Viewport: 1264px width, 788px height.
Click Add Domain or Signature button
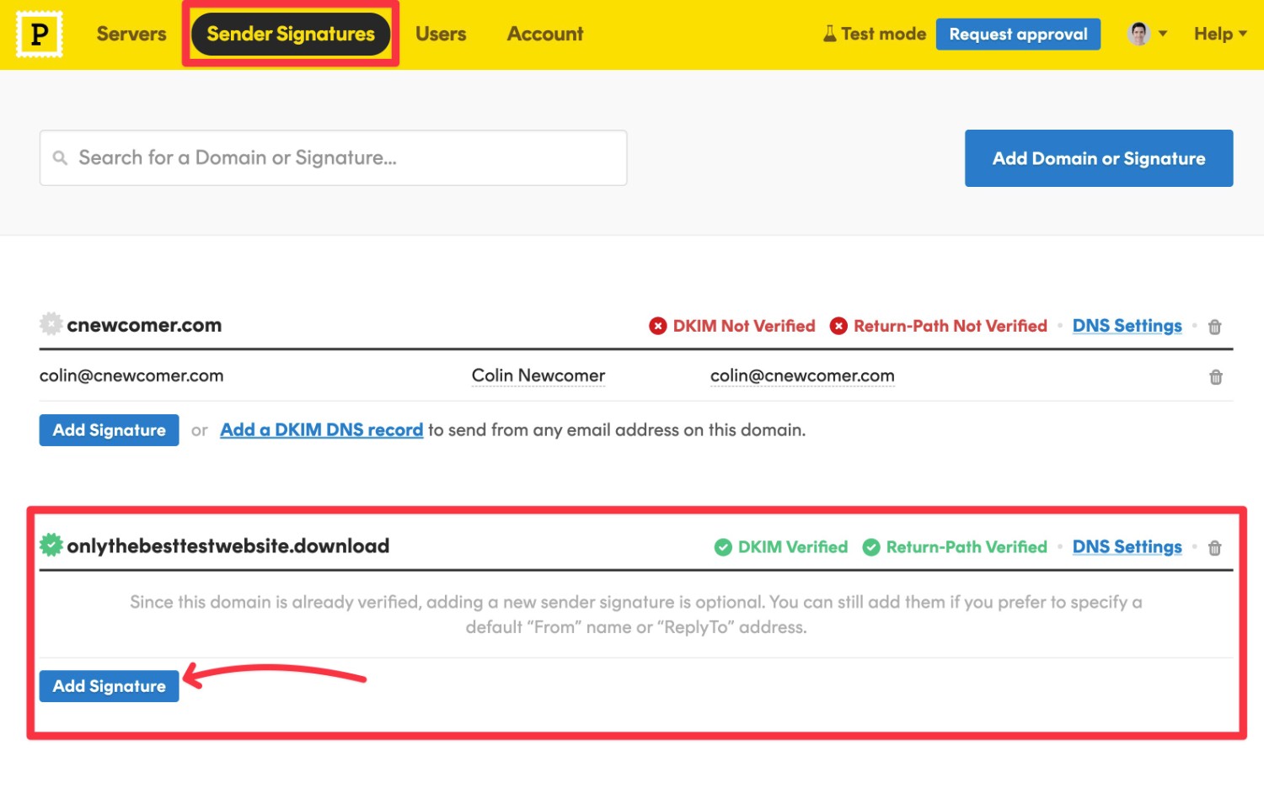click(x=1099, y=158)
